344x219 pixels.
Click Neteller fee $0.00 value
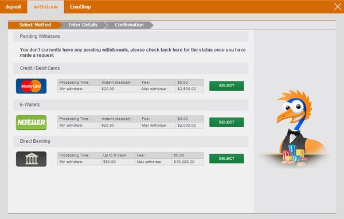pos(182,119)
